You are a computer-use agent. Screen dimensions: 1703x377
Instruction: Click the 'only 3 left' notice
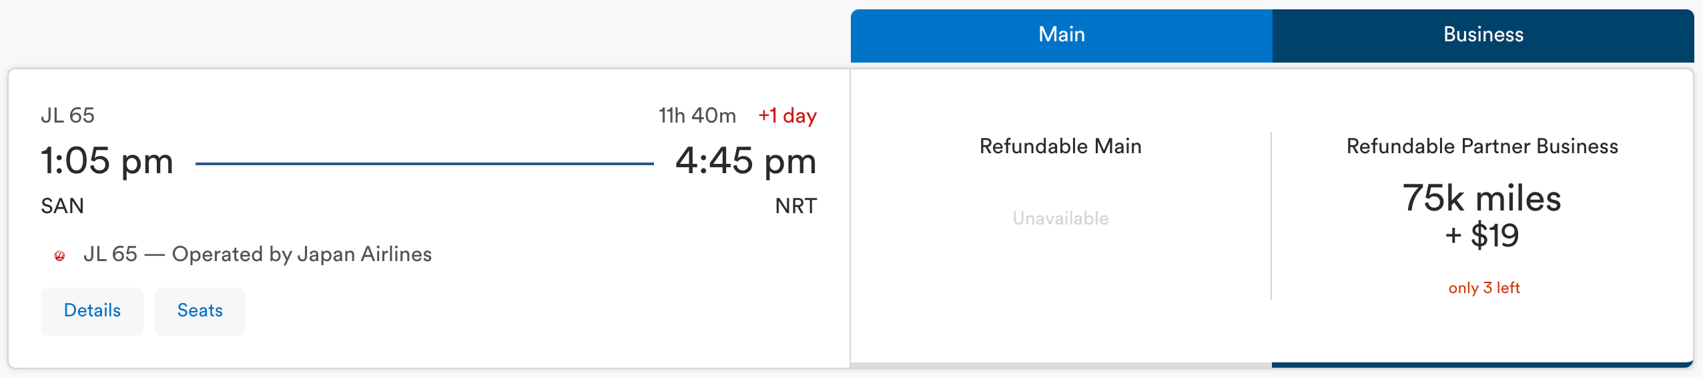(1483, 288)
